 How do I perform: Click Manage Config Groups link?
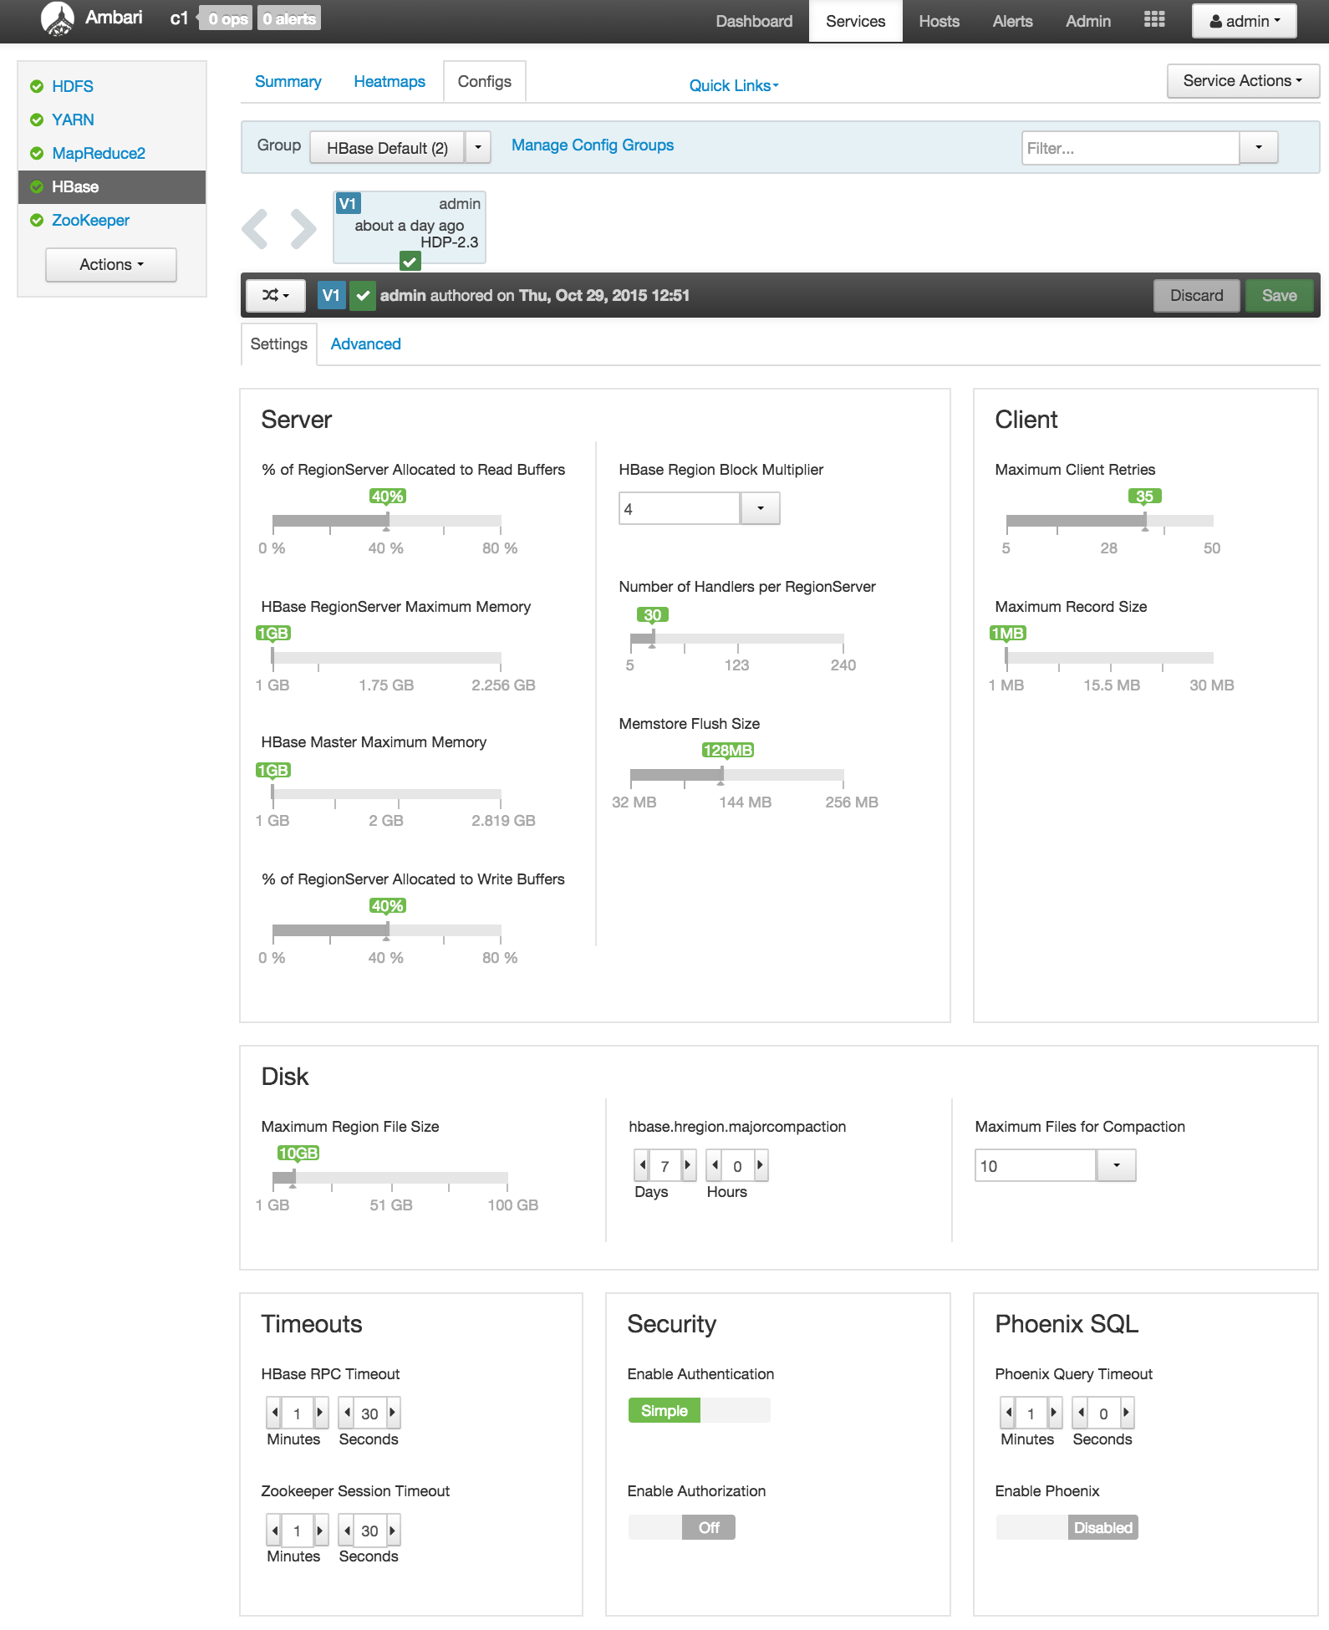click(x=592, y=145)
